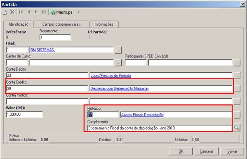The height and width of the screenshot is (159, 247).
Task: Open Filial lookup ellipsis button
Action: tap(118, 50)
